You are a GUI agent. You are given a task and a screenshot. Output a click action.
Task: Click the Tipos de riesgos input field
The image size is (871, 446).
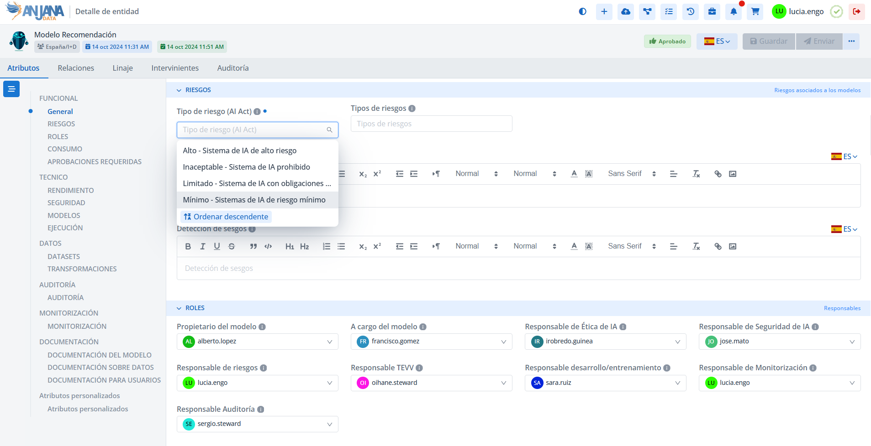click(431, 124)
